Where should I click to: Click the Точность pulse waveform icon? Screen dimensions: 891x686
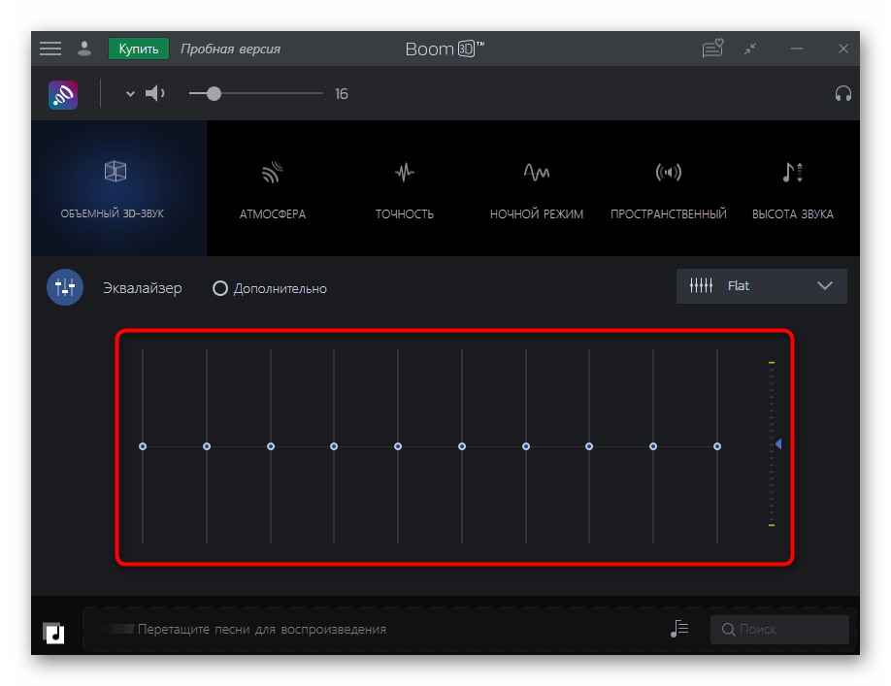tap(405, 172)
